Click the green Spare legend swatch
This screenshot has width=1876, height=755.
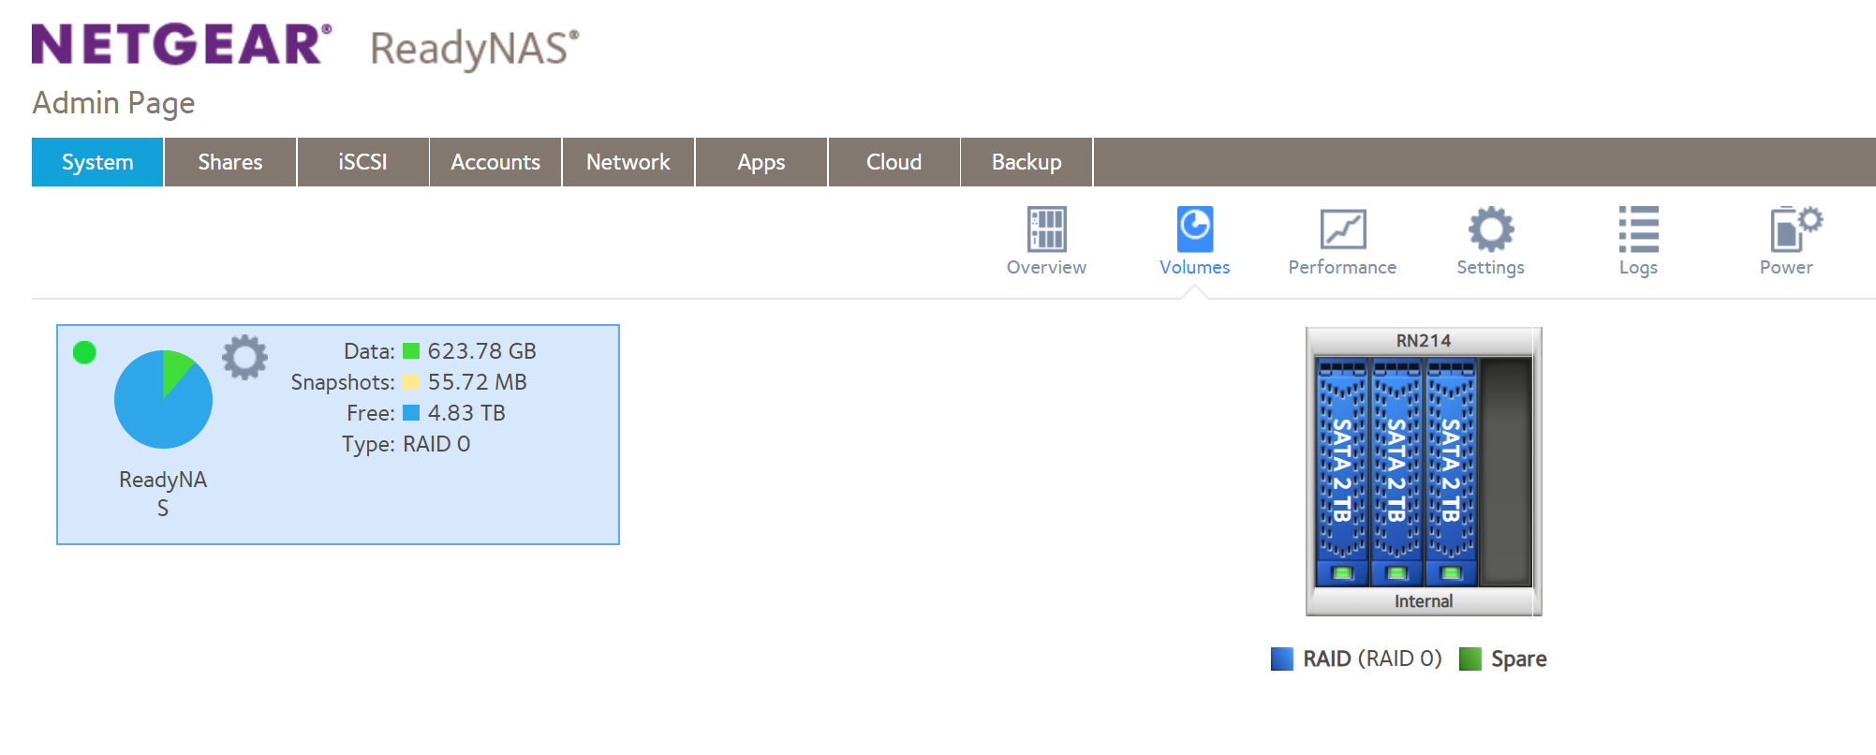coord(1470,659)
